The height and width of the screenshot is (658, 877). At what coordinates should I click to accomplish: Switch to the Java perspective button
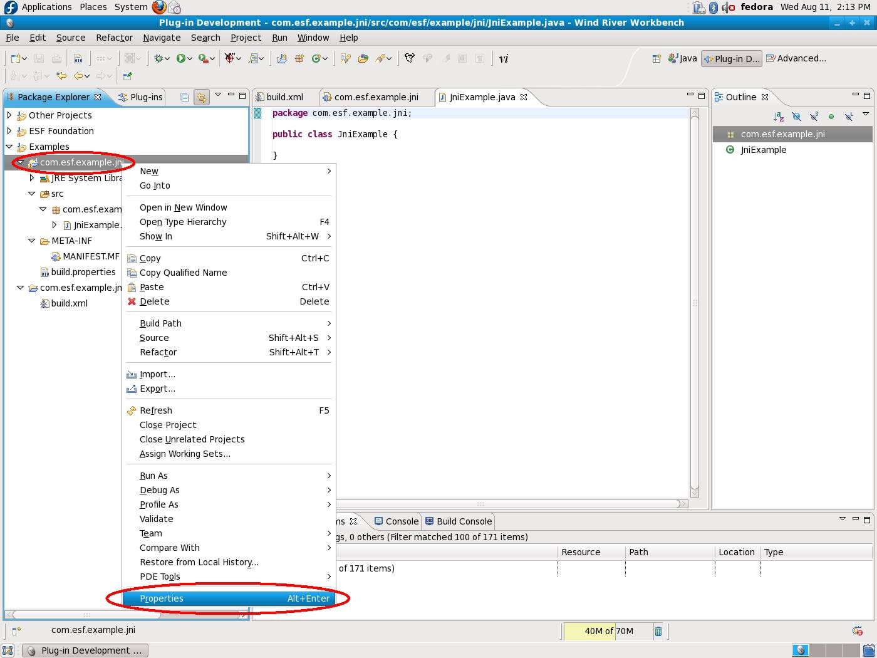(x=683, y=58)
